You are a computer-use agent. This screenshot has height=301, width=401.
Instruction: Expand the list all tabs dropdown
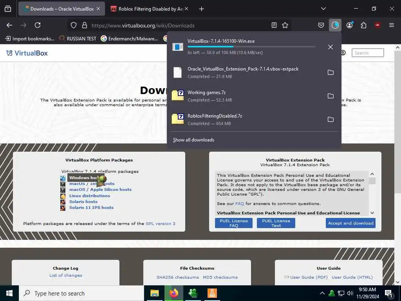click(323, 9)
